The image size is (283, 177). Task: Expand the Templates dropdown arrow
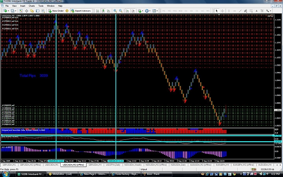[x=157, y=11]
